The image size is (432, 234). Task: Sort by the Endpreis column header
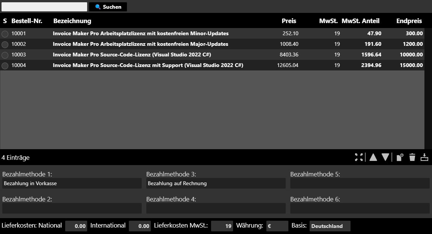[x=409, y=21]
